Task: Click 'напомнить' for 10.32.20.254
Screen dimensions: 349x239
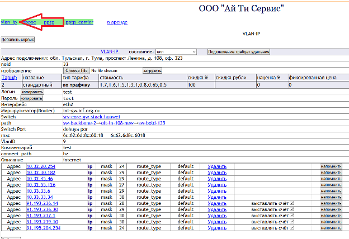Action: point(331,166)
